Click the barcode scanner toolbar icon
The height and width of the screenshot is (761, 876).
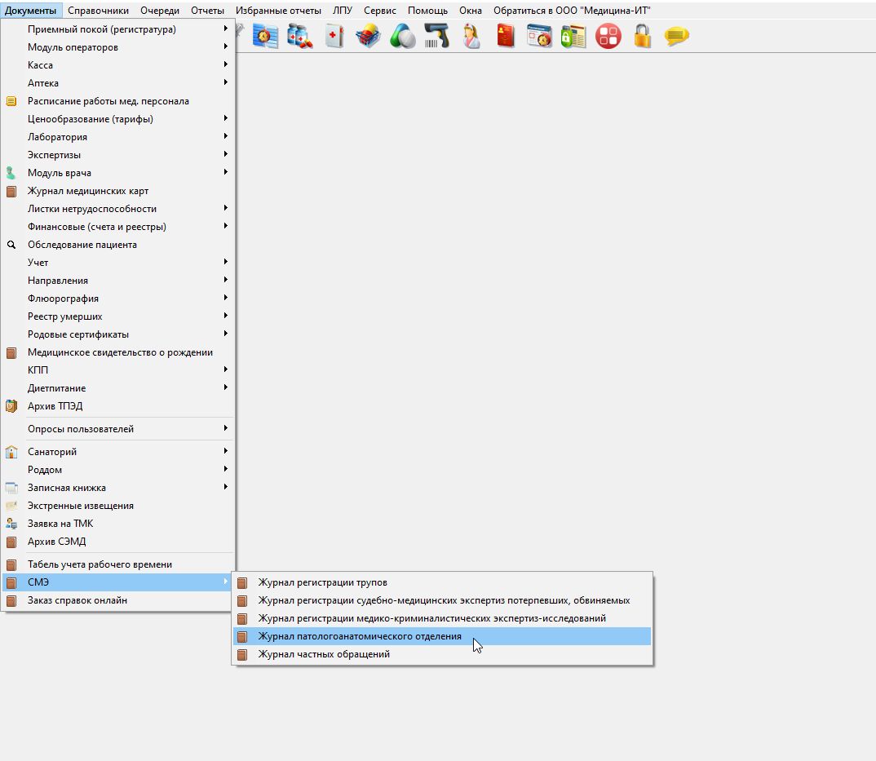coord(437,37)
